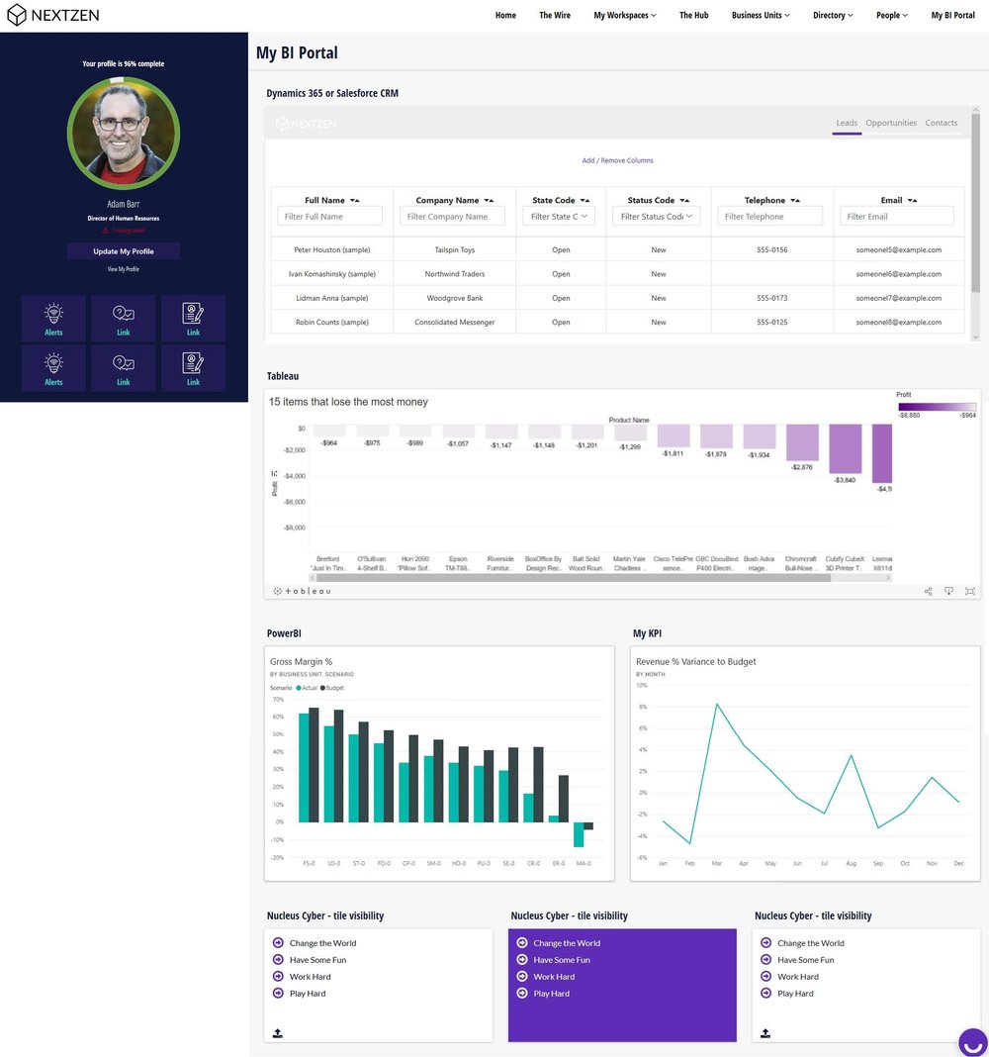The image size is (989, 1057).
Task: Click the Northwind Traders cell
Action: (455, 274)
